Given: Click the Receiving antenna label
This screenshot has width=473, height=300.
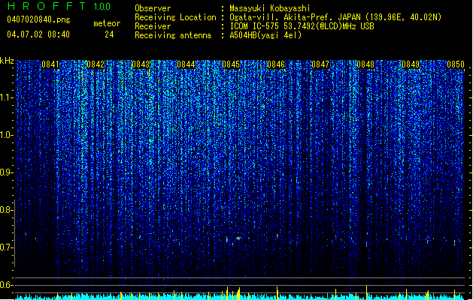Looking at the screenshot, I should coord(173,35).
